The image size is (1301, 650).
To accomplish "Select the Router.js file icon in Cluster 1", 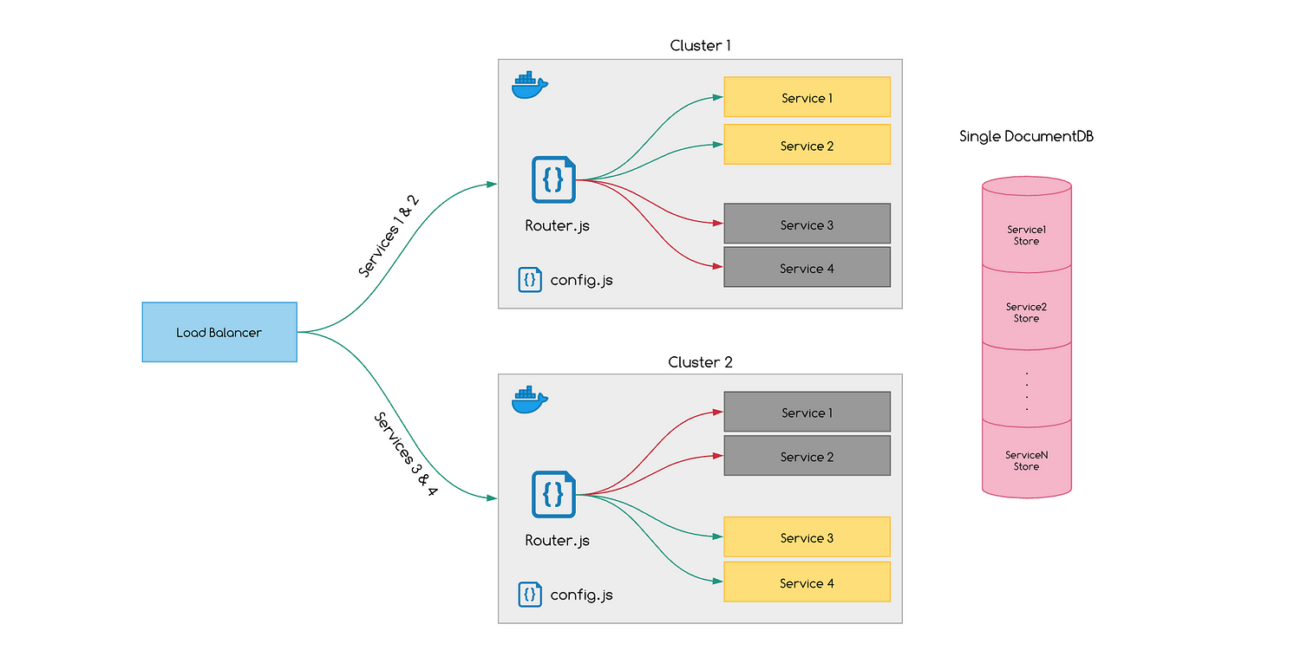I will tap(554, 180).
